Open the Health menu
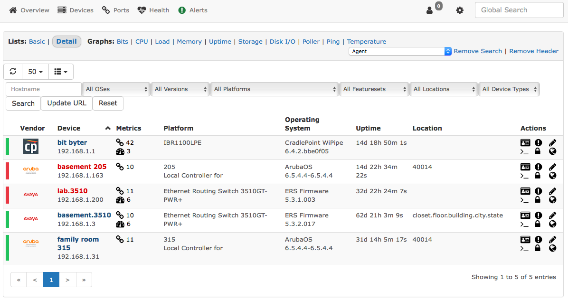568x300 pixels. coord(153,10)
